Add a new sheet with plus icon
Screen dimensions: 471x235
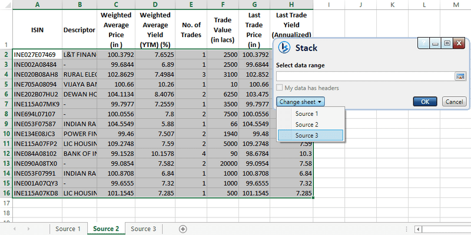(x=183, y=229)
